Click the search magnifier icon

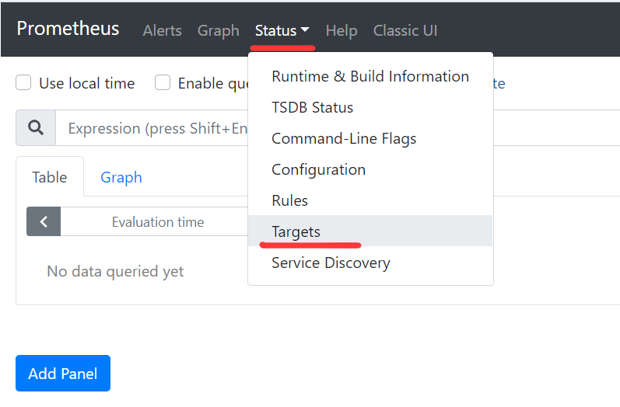pos(36,128)
